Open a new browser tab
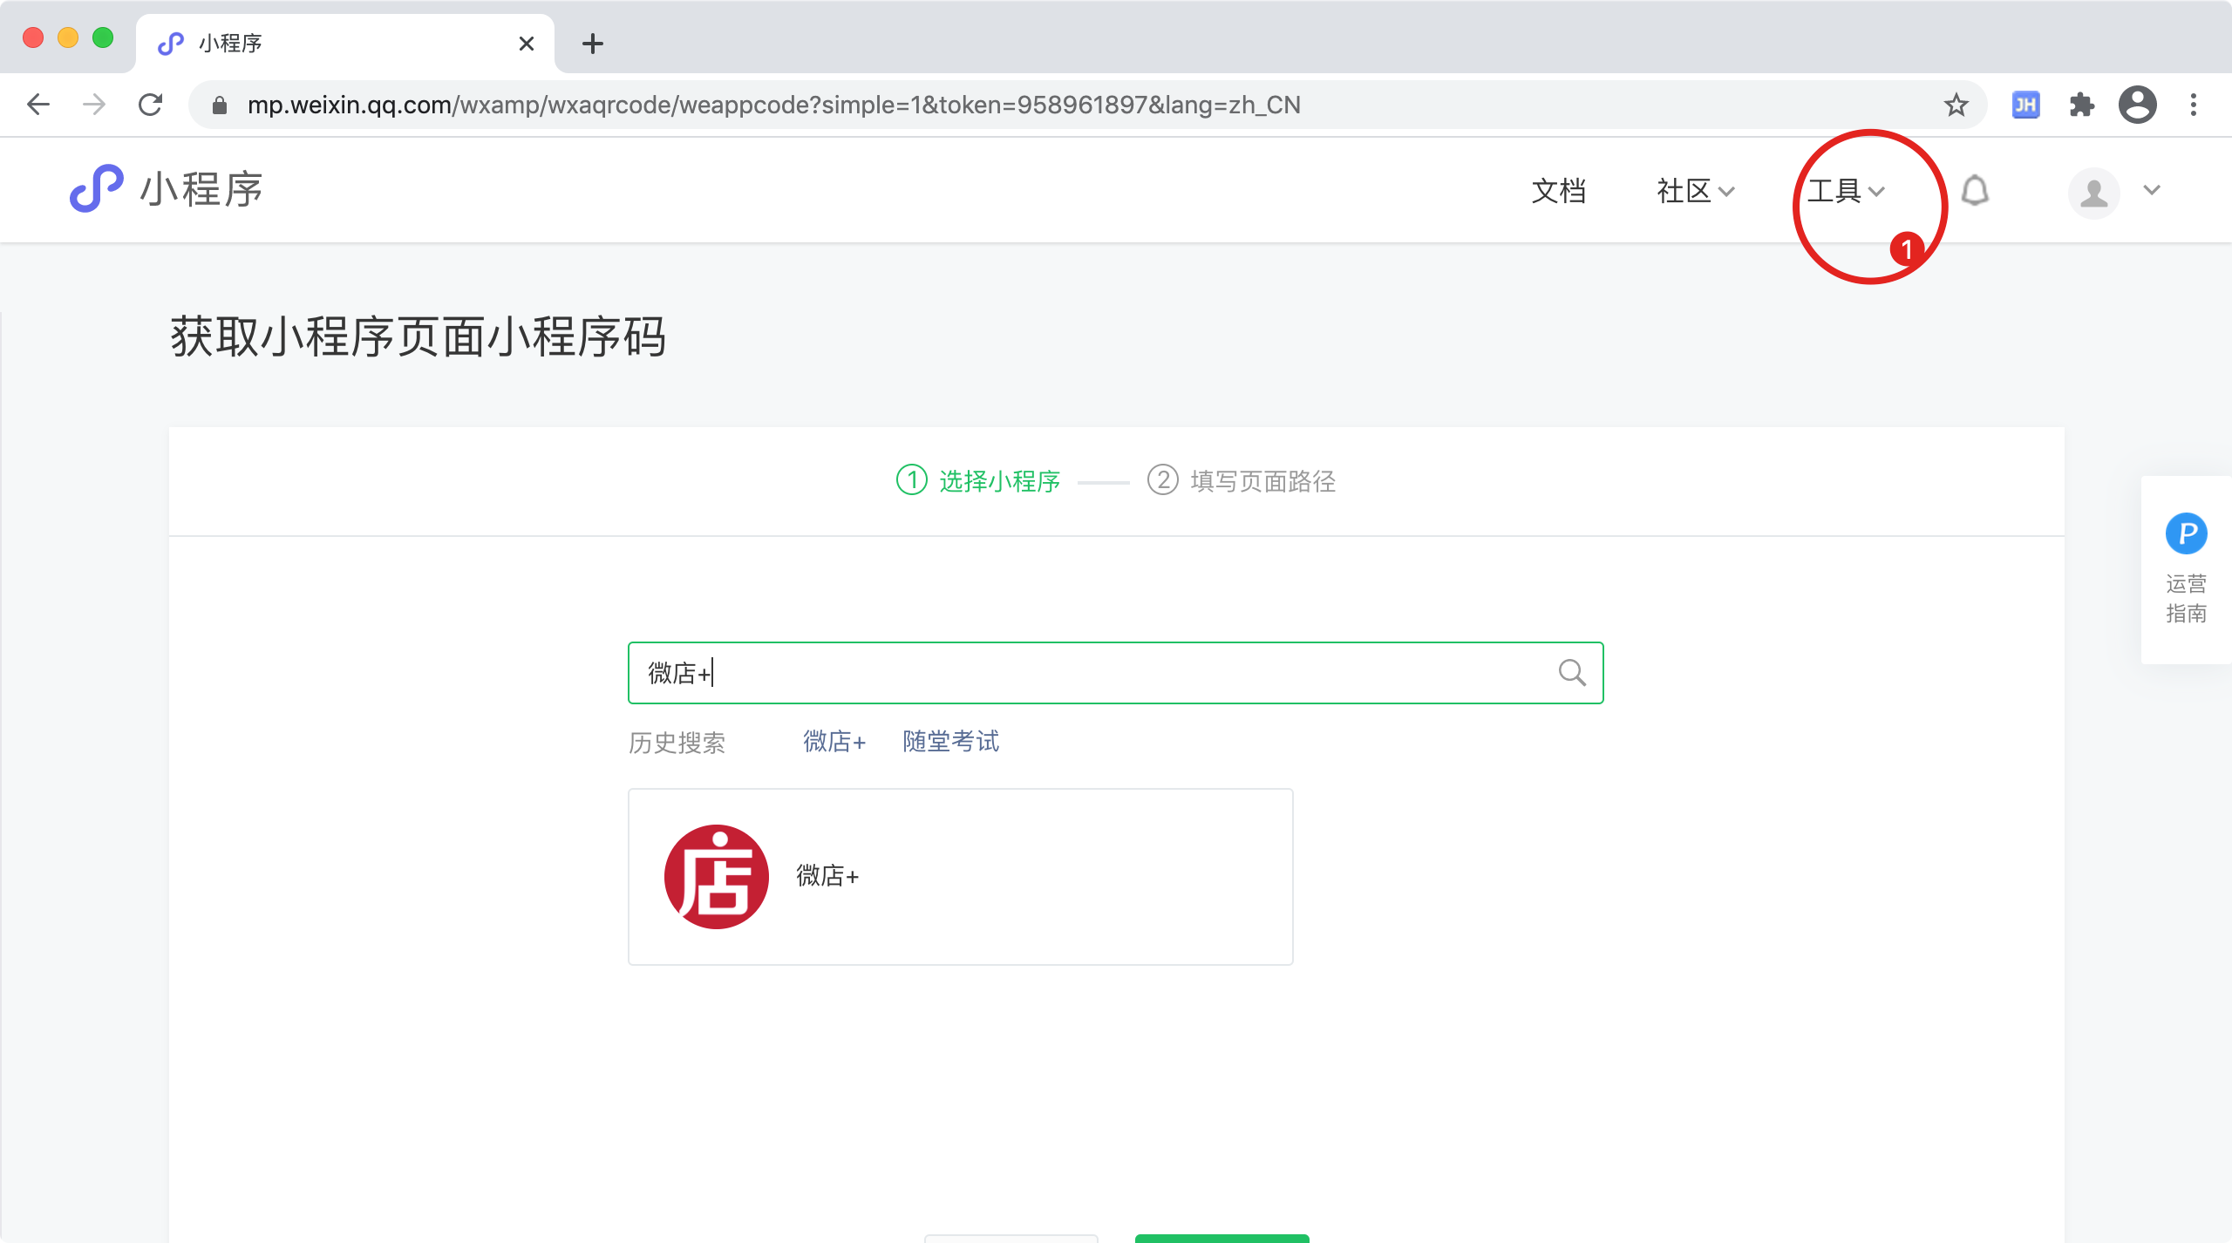Image resolution: width=2232 pixels, height=1243 pixels. (593, 44)
